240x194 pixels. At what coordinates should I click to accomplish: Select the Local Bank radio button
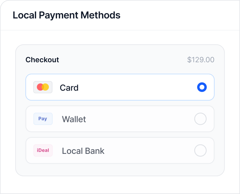200,150
